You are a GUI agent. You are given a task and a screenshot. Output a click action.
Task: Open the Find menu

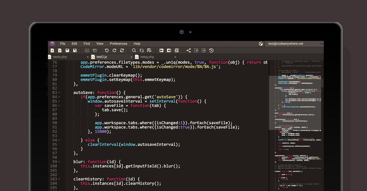pyautogui.click(x=87, y=44)
